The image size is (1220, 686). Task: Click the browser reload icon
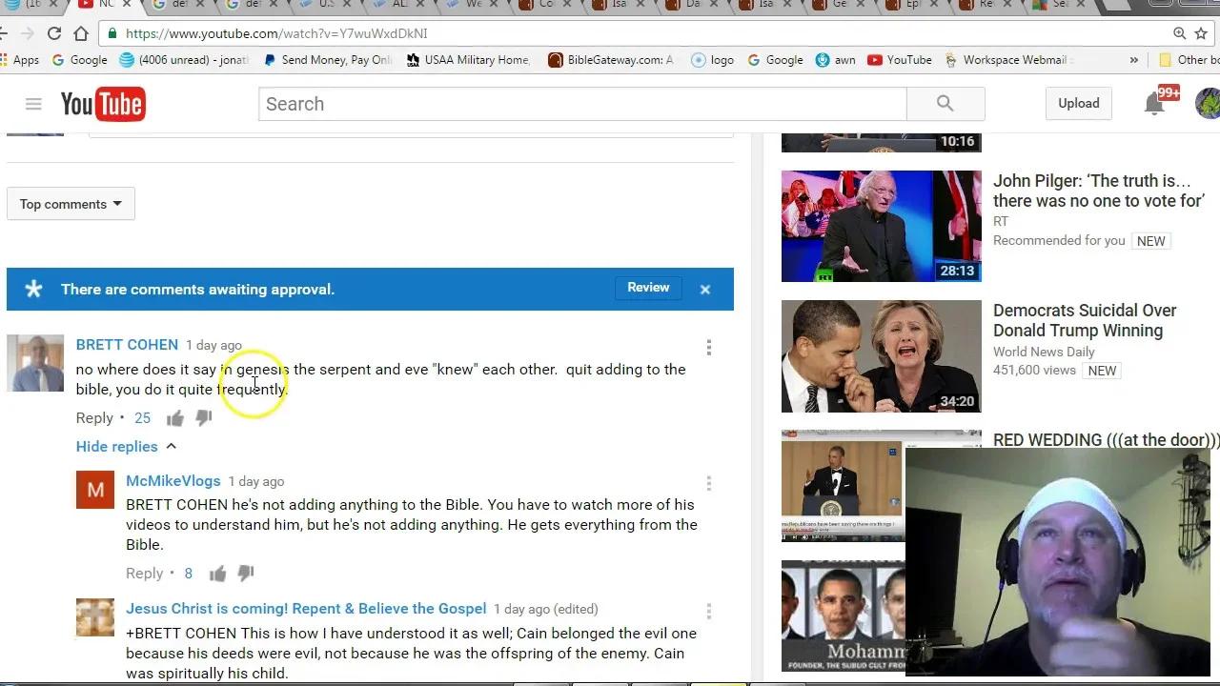54,33
